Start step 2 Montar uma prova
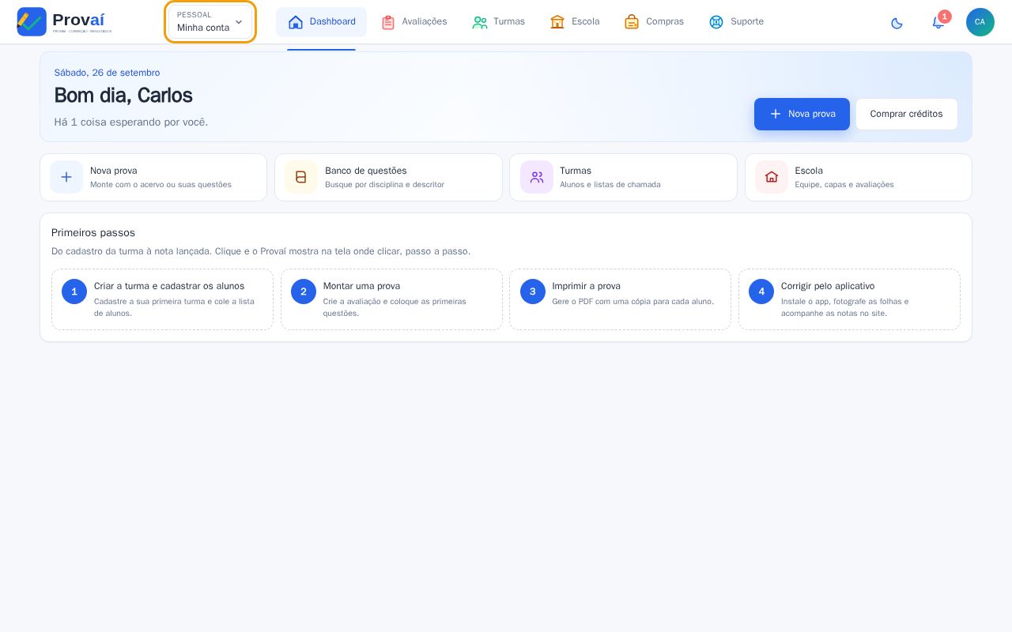This screenshot has width=1012, height=632. click(x=391, y=299)
